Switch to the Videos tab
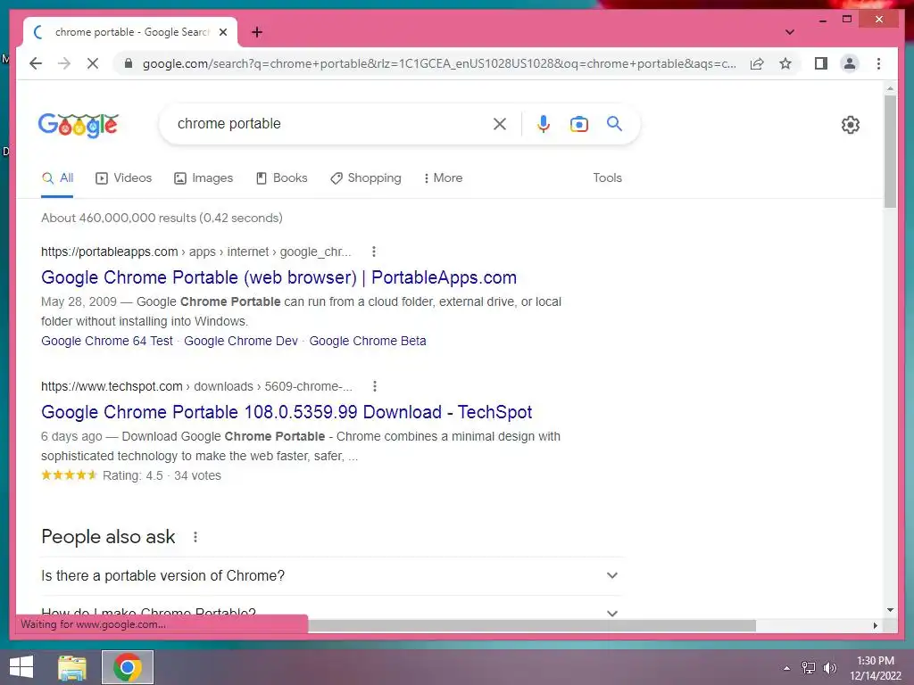This screenshot has width=914, height=685. (123, 178)
